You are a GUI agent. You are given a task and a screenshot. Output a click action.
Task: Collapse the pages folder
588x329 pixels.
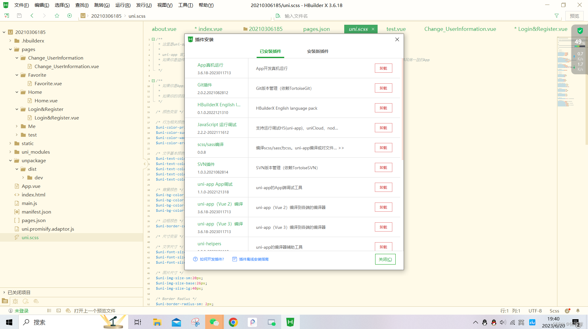10,49
